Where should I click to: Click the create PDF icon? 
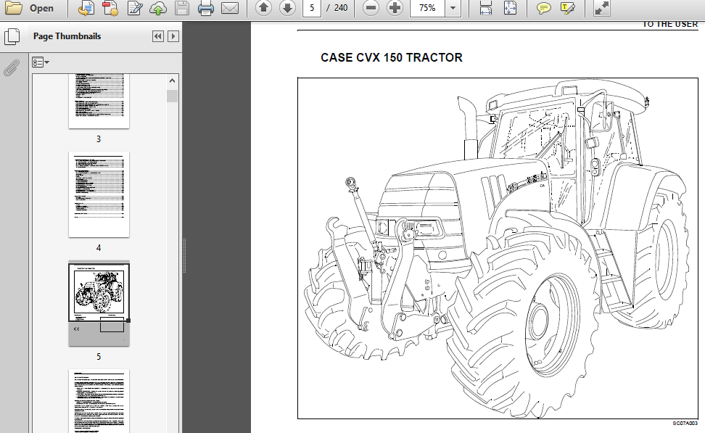pos(110,8)
